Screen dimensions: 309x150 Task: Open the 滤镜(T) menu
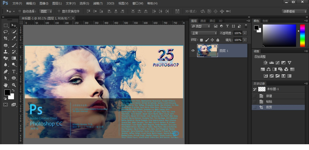[98, 4]
